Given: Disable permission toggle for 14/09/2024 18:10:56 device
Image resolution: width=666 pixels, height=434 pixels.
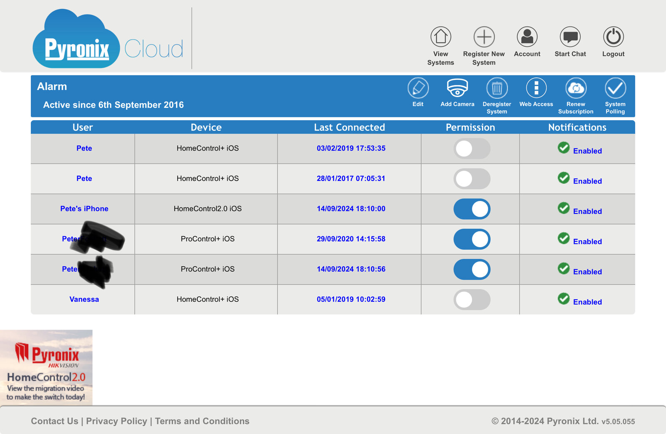Looking at the screenshot, I should [x=472, y=270].
